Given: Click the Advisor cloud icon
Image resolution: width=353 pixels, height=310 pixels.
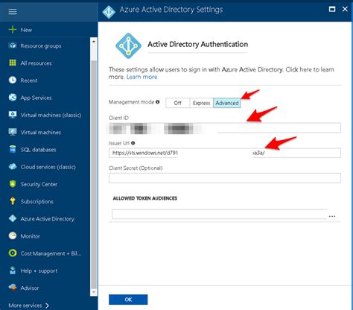Looking at the screenshot, I should (x=13, y=288).
